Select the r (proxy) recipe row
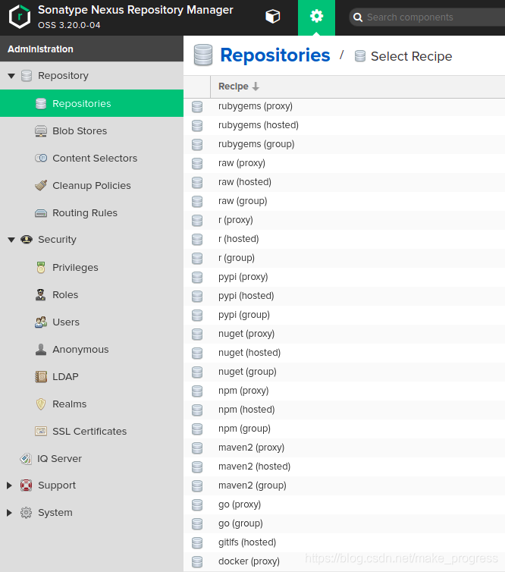This screenshot has width=505, height=572. pos(344,220)
